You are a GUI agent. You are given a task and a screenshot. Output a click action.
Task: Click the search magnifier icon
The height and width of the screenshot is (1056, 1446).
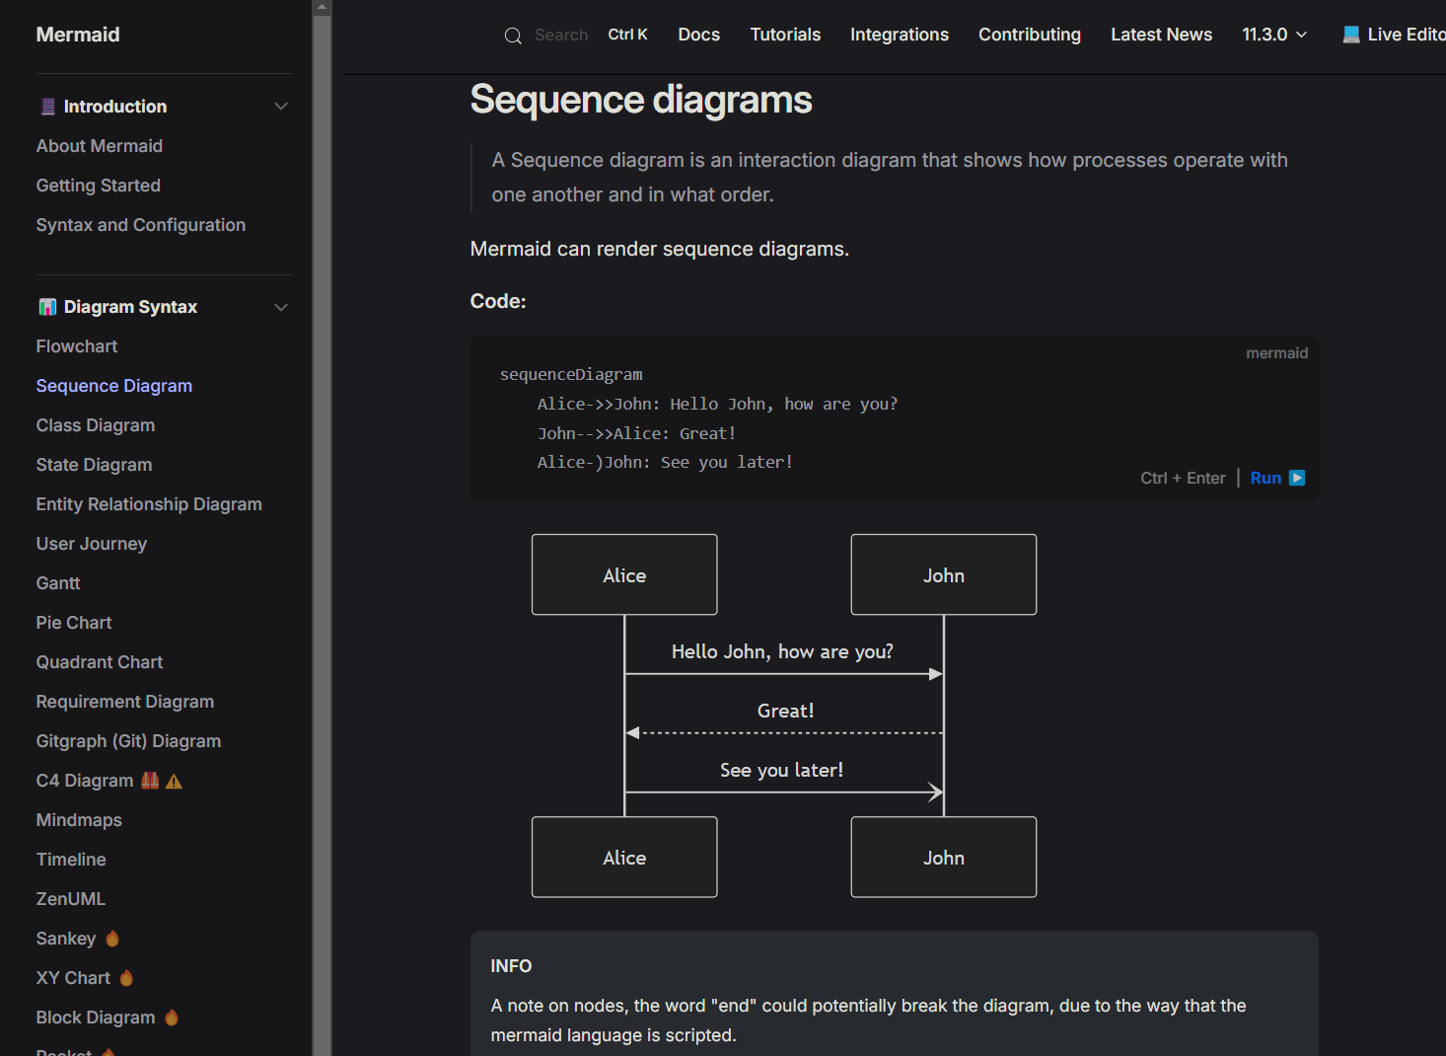(513, 36)
